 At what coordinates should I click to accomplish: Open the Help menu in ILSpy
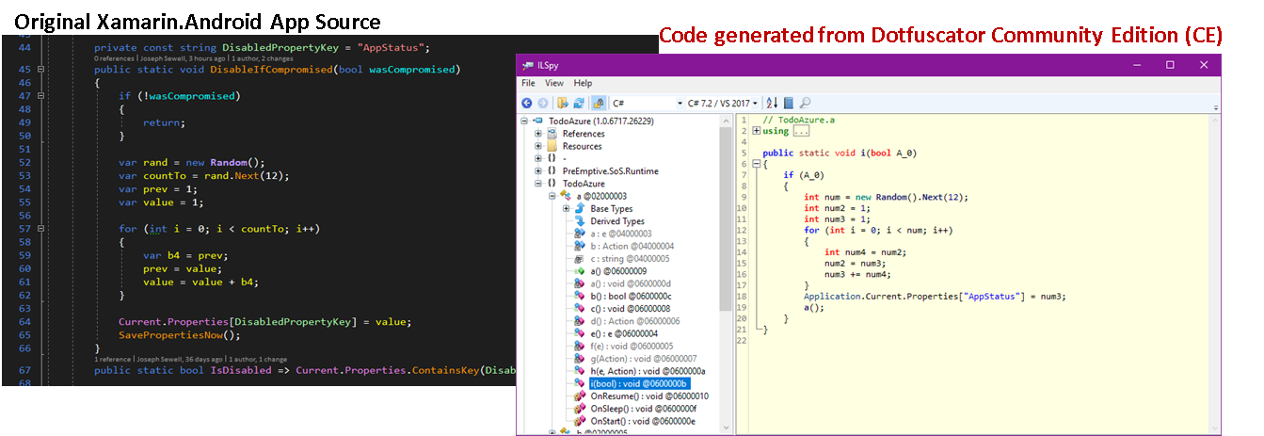coord(584,83)
